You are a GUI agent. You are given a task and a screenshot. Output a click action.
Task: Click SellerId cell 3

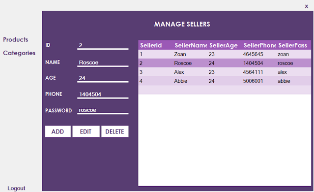pyautogui.click(x=156, y=72)
